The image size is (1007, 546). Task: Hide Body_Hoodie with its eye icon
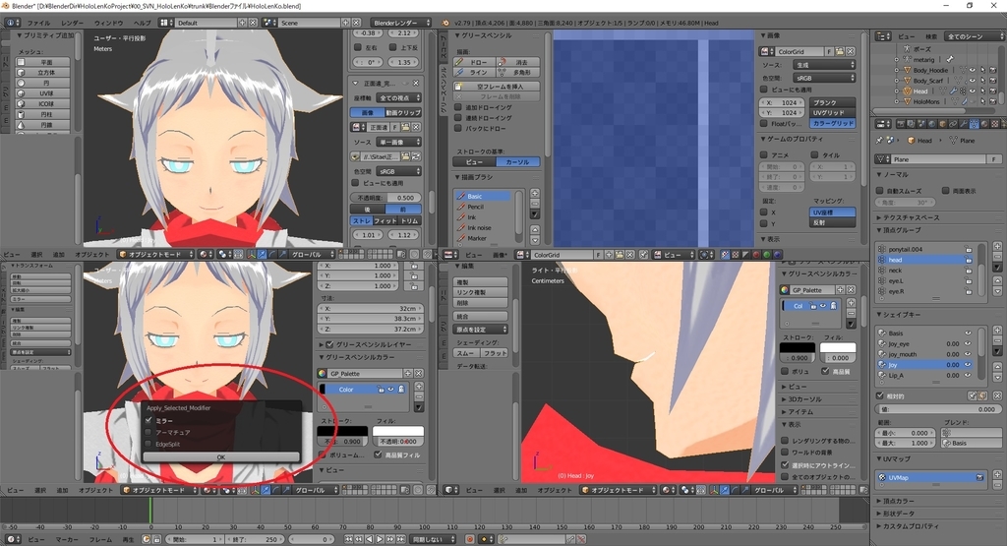click(972, 70)
